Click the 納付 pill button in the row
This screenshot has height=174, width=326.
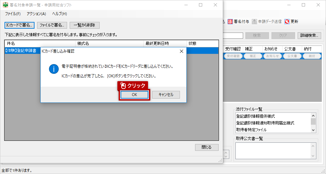tap(312, 56)
